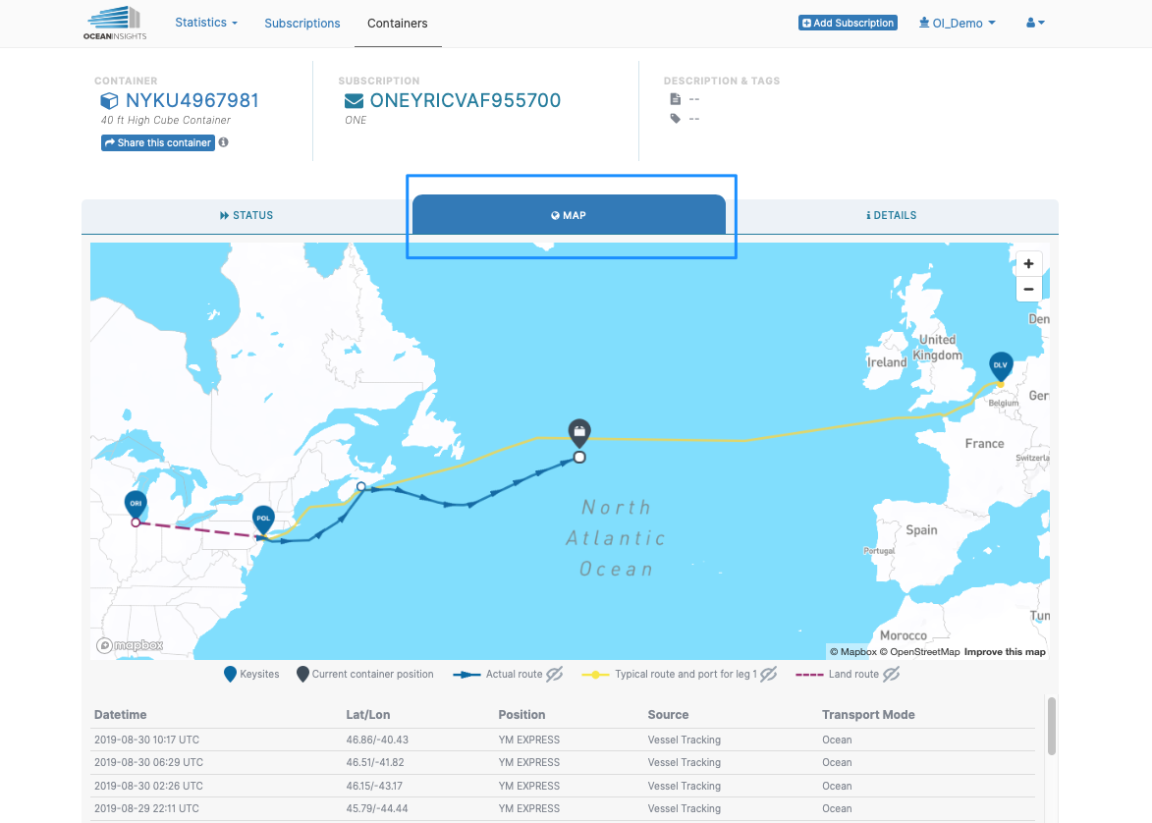1152x823 pixels.
Task: Open the Mapbox attribution link
Action: 853,652
